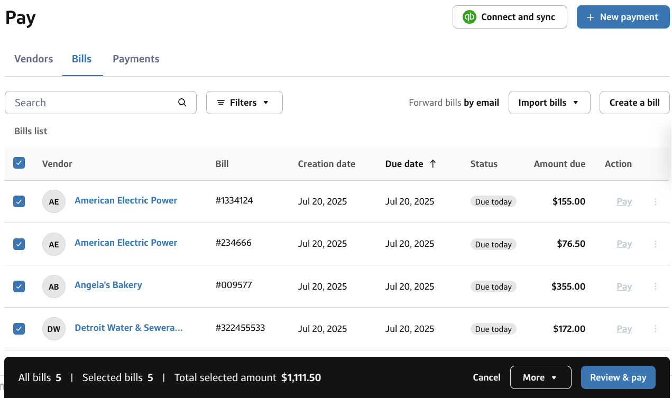Click the QuickBooks logo icon

click(469, 17)
